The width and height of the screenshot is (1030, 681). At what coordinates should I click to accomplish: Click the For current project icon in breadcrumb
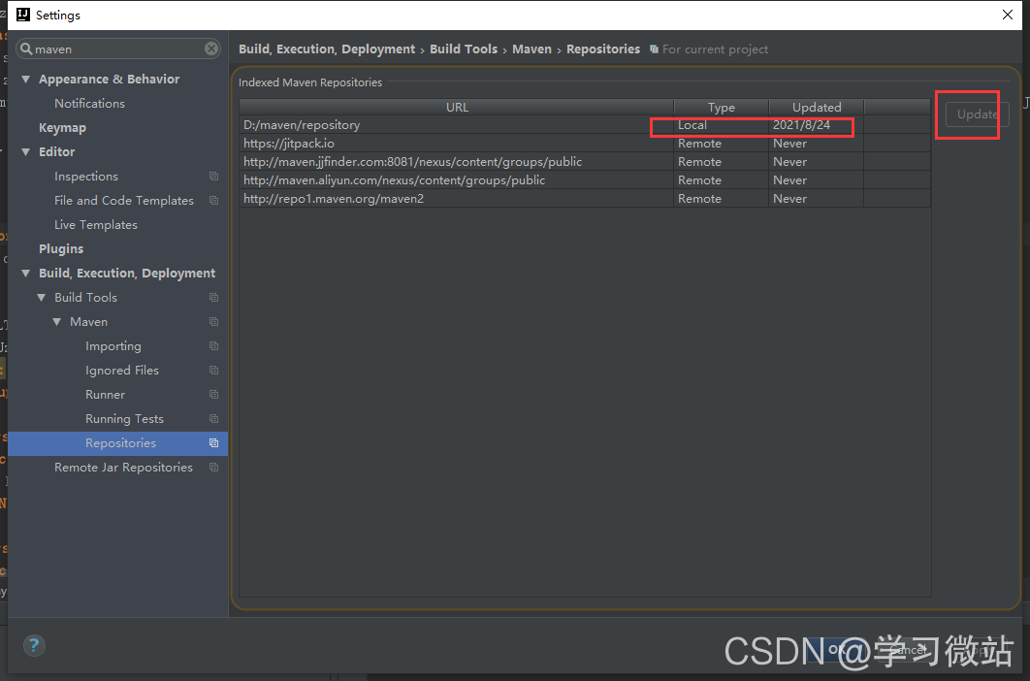[654, 49]
